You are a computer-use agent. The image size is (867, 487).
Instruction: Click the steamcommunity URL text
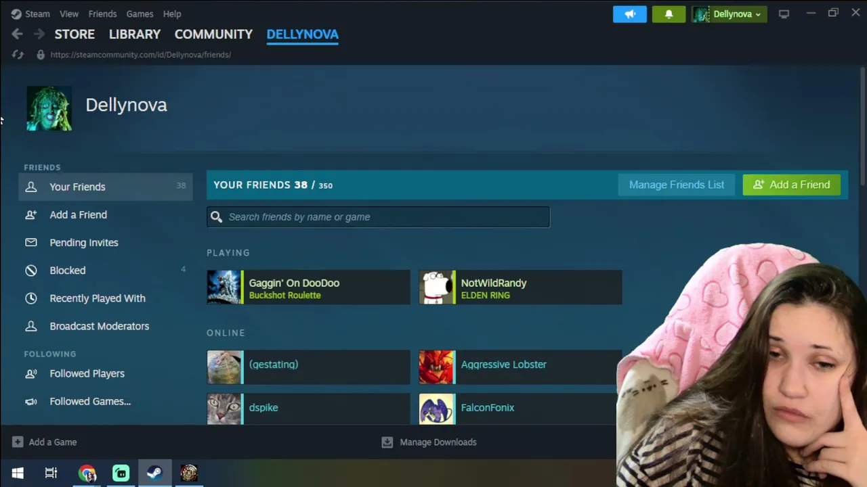[x=140, y=55]
